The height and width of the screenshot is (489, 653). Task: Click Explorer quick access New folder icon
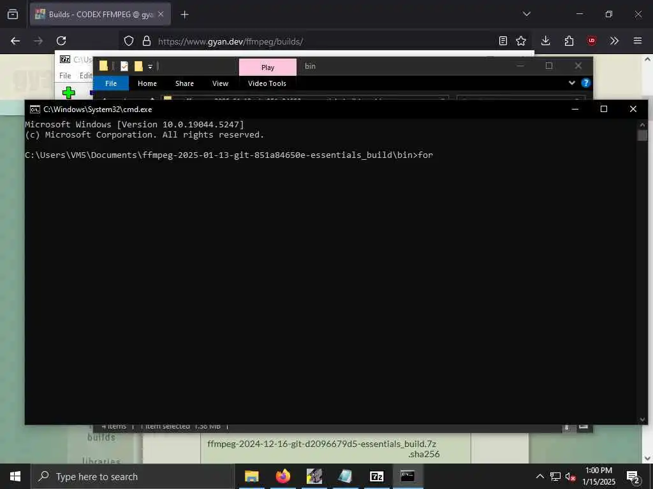[138, 66]
